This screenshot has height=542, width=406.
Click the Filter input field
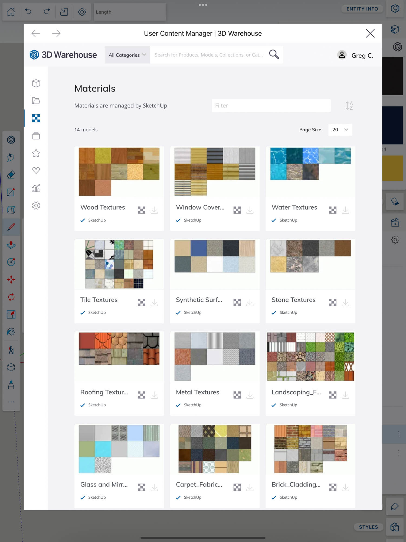(271, 106)
